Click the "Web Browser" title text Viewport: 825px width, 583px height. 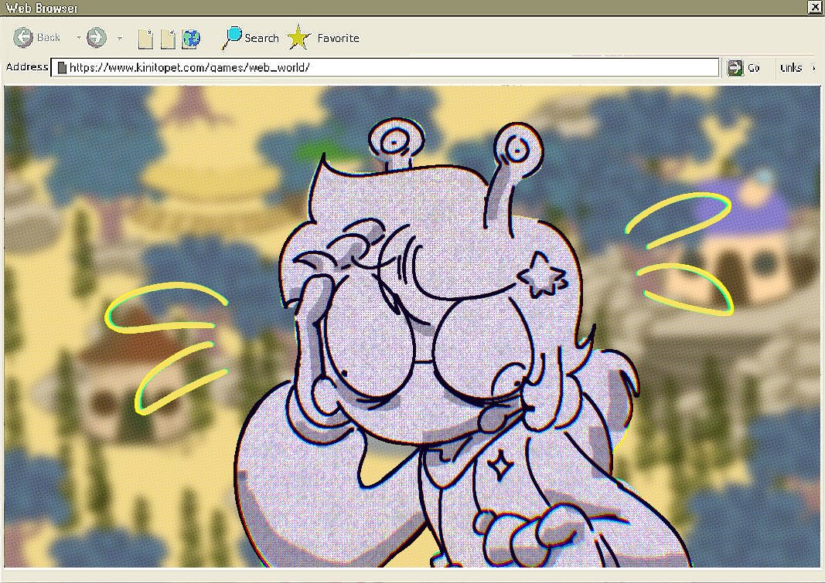tap(42, 8)
